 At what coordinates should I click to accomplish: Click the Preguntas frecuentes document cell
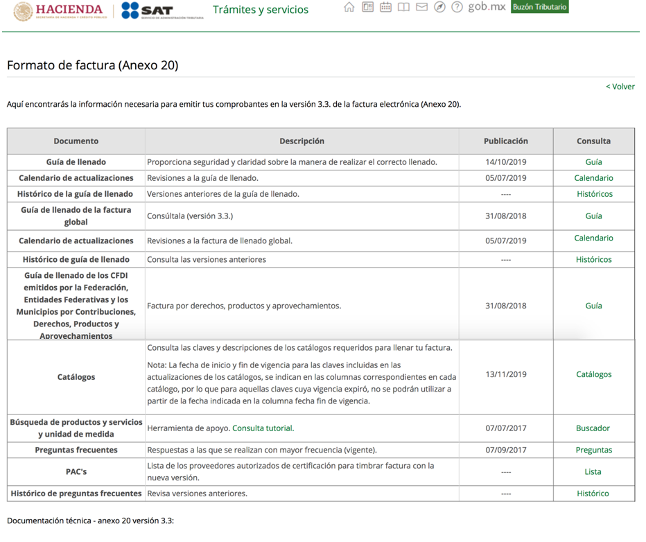coord(76,450)
